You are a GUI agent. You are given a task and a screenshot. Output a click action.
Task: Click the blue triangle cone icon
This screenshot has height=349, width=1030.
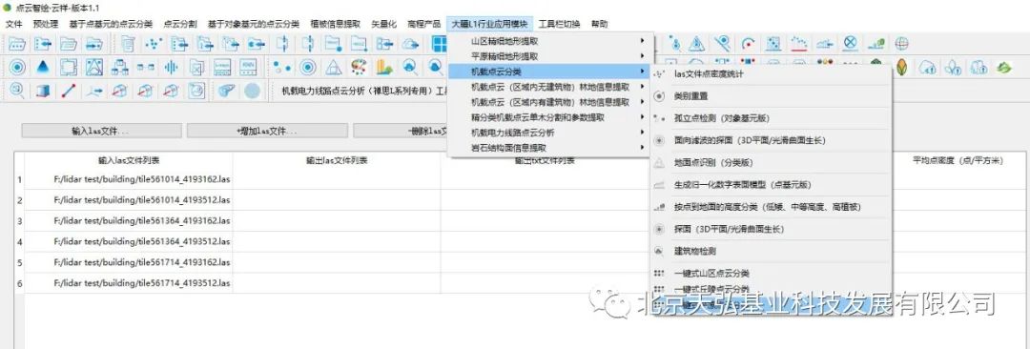(x=43, y=67)
